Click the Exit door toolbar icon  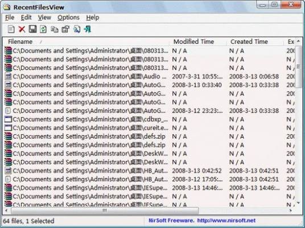[87, 30]
